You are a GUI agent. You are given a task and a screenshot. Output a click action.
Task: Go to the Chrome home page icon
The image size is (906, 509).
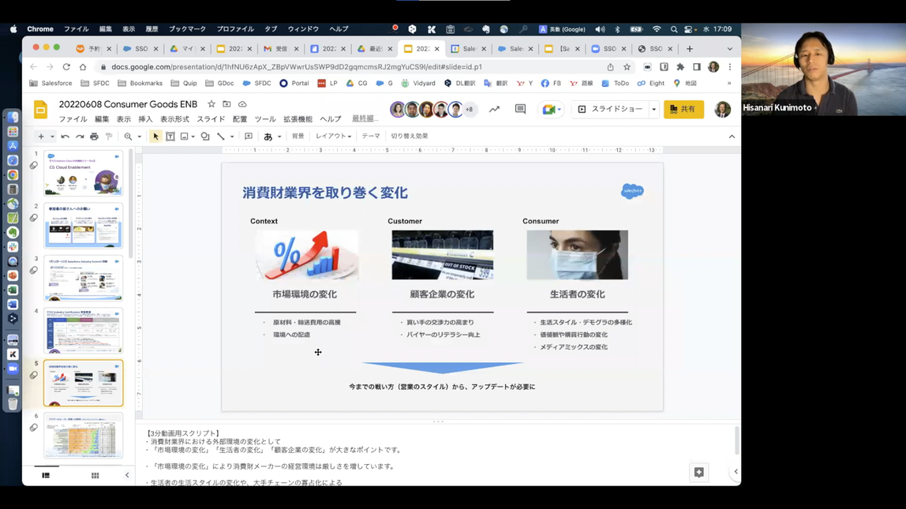(x=83, y=67)
